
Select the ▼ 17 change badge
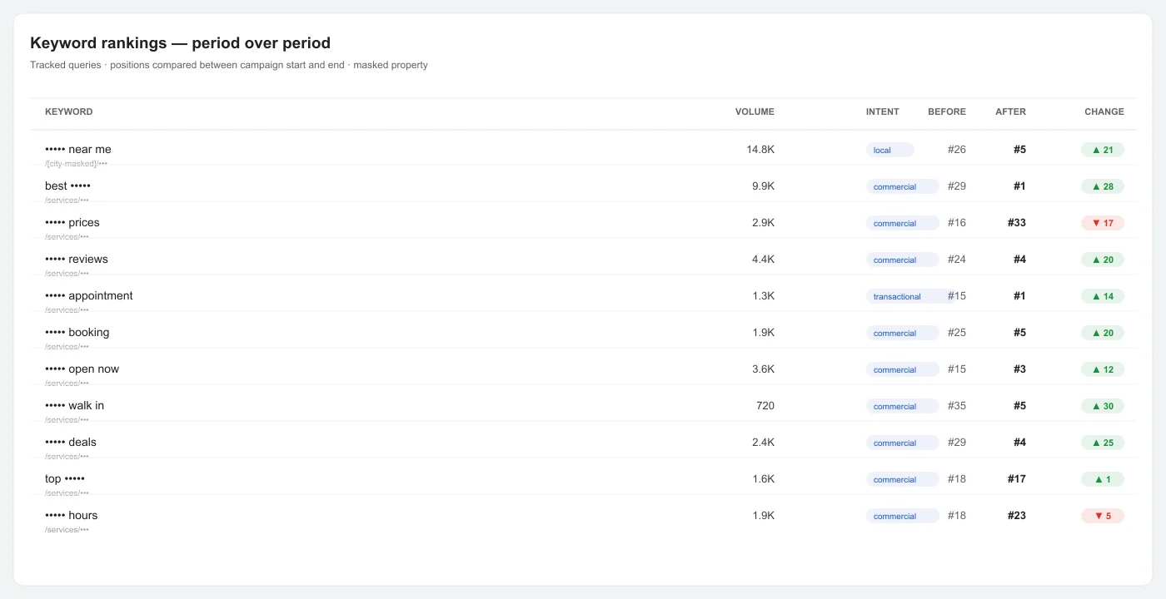point(1103,223)
